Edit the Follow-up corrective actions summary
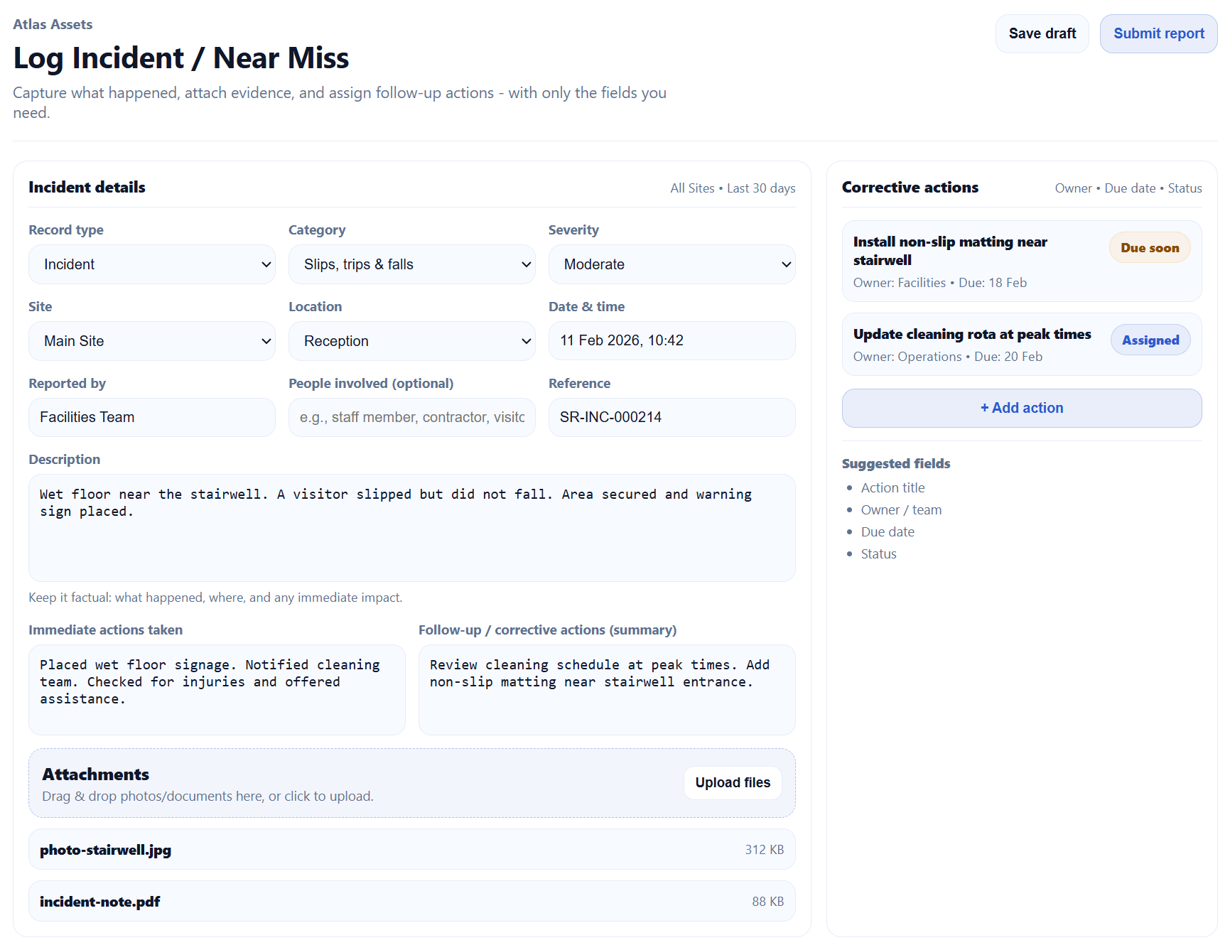 coord(607,689)
